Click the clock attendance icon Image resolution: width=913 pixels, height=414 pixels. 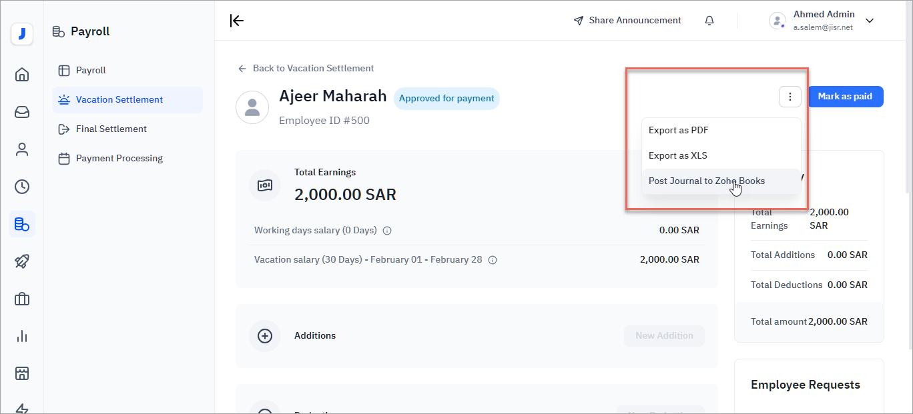coord(22,187)
